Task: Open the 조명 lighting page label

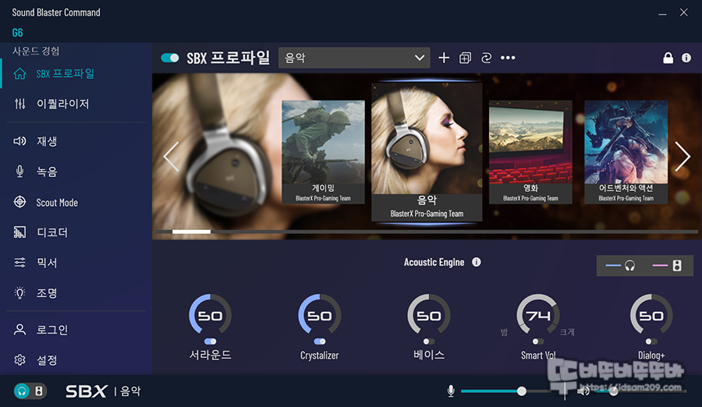Action: point(47,293)
